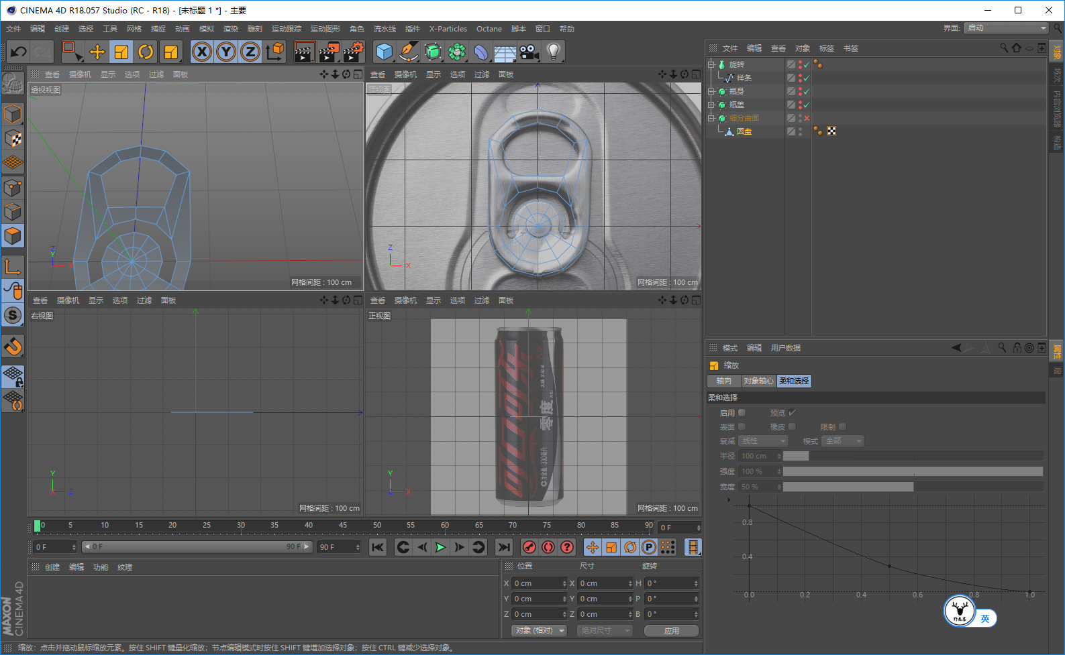
Task: Toggle the 预览 preview checkbox
Action: (x=793, y=413)
